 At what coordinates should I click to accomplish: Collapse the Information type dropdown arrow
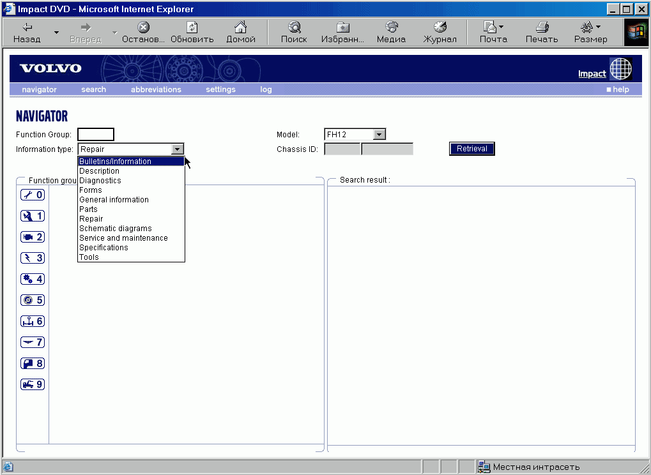[x=177, y=149]
